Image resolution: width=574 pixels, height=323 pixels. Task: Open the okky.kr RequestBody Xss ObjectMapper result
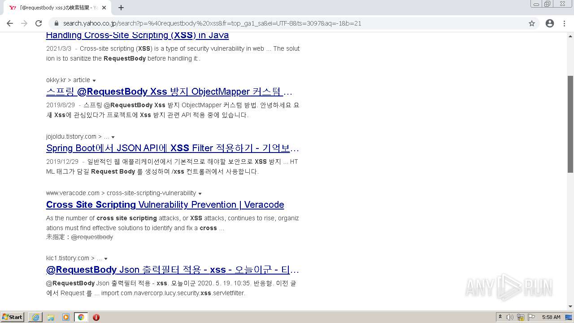169,92
